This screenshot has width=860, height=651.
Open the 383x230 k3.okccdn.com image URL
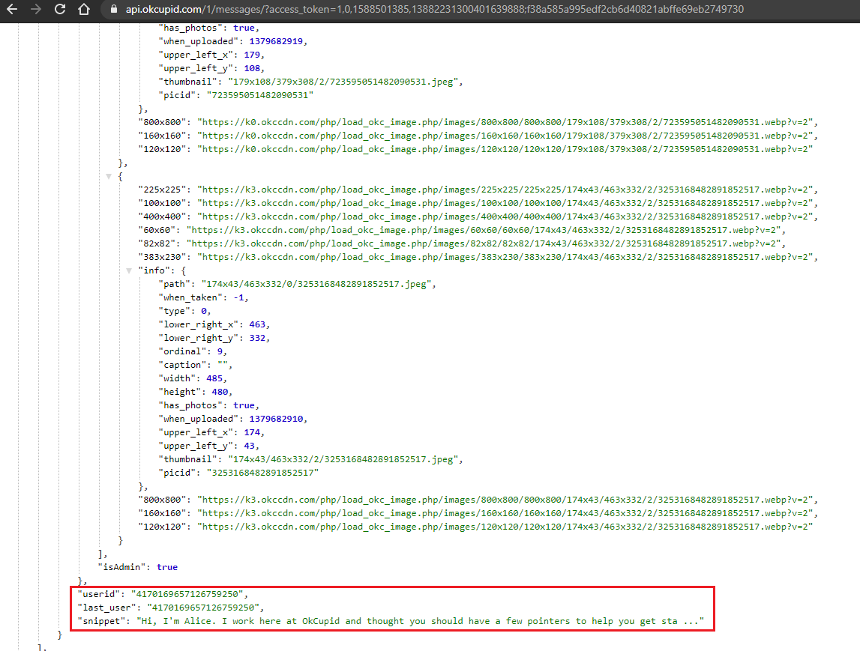click(505, 257)
